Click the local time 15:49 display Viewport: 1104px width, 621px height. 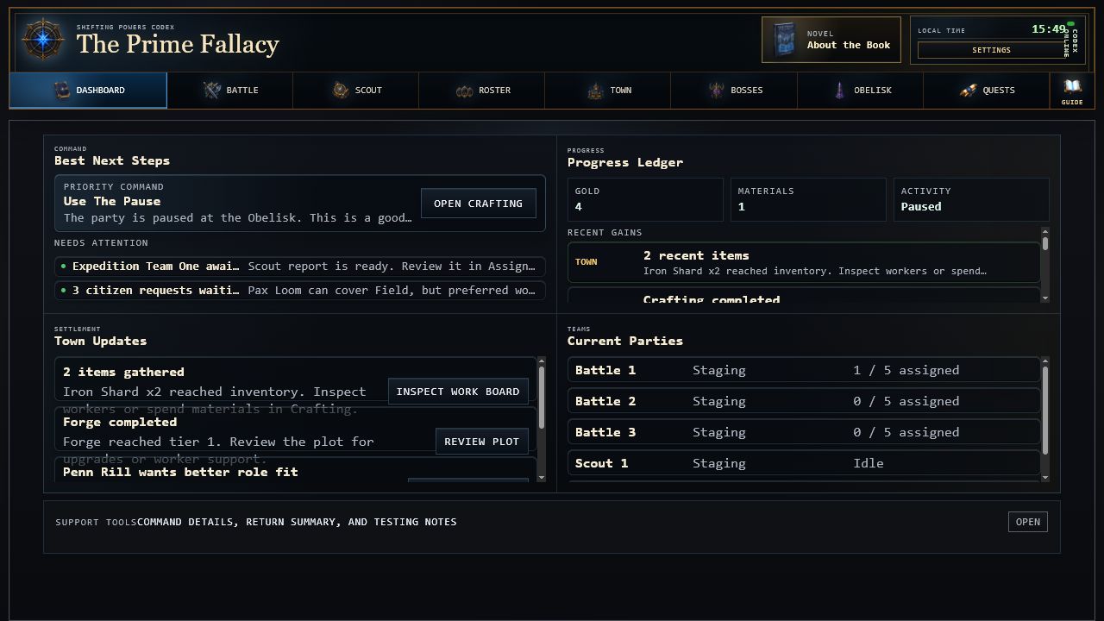click(1049, 29)
